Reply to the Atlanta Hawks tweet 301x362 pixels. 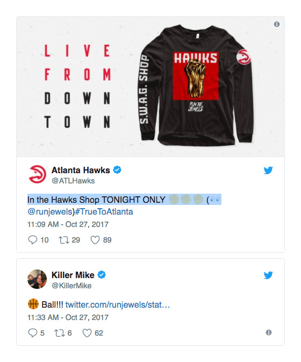point(33,240)
